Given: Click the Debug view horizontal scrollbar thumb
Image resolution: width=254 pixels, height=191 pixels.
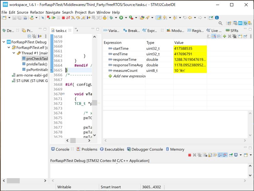Looking at the screenshot, I should pyautogui.click(x=13, y=180).
